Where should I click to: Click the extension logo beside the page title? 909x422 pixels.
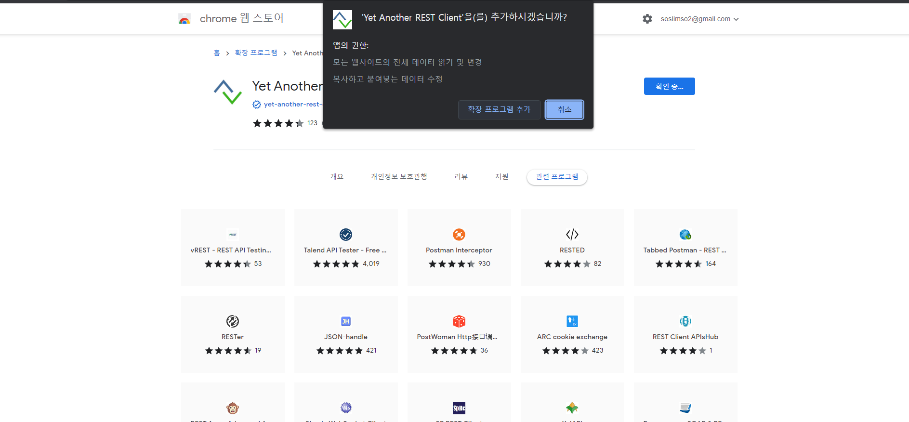[228, 92]
